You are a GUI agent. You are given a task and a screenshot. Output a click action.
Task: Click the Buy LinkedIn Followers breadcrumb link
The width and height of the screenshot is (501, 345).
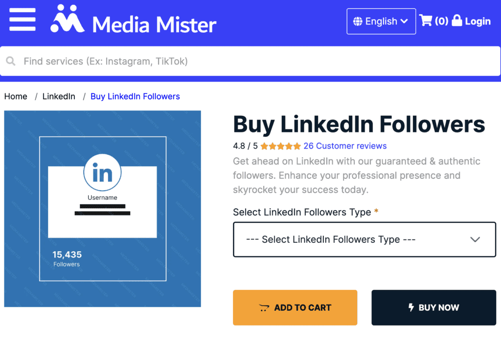pos(135,96)
